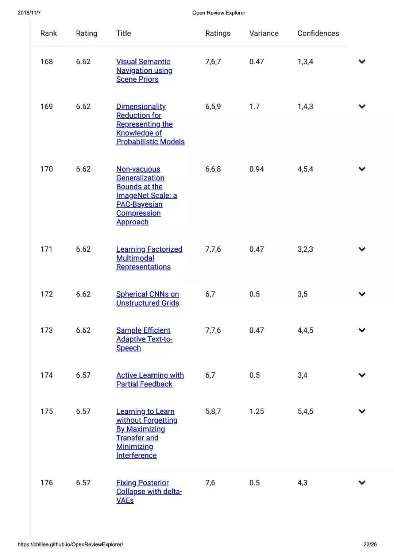Image resolution: width=394 pixels, height=557 pixels.
Task: Click confidences value 5,4,5
Action: 305,411
